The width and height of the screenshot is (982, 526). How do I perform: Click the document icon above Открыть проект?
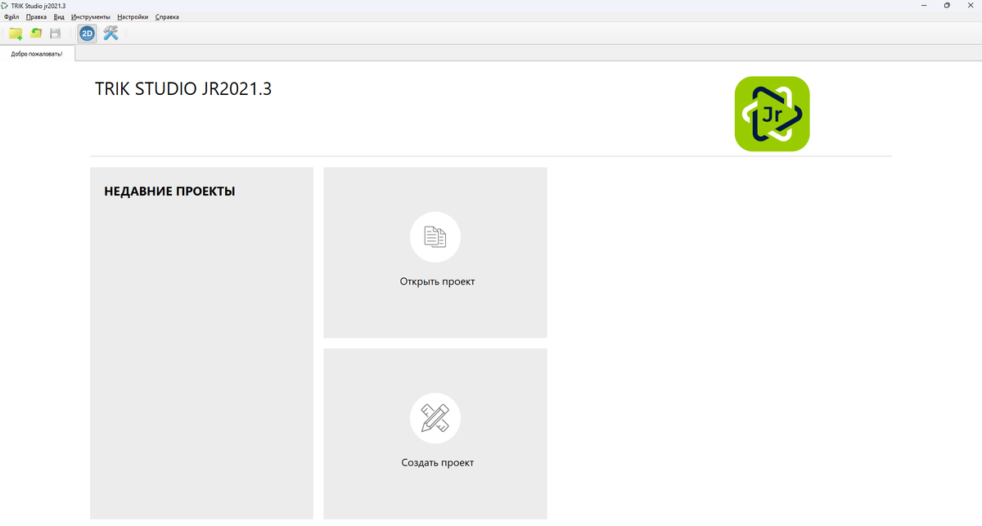435,237
